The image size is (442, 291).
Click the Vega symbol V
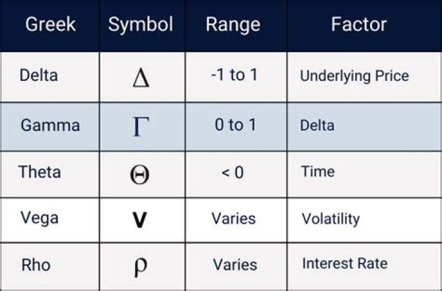click(x=139, y=220)
